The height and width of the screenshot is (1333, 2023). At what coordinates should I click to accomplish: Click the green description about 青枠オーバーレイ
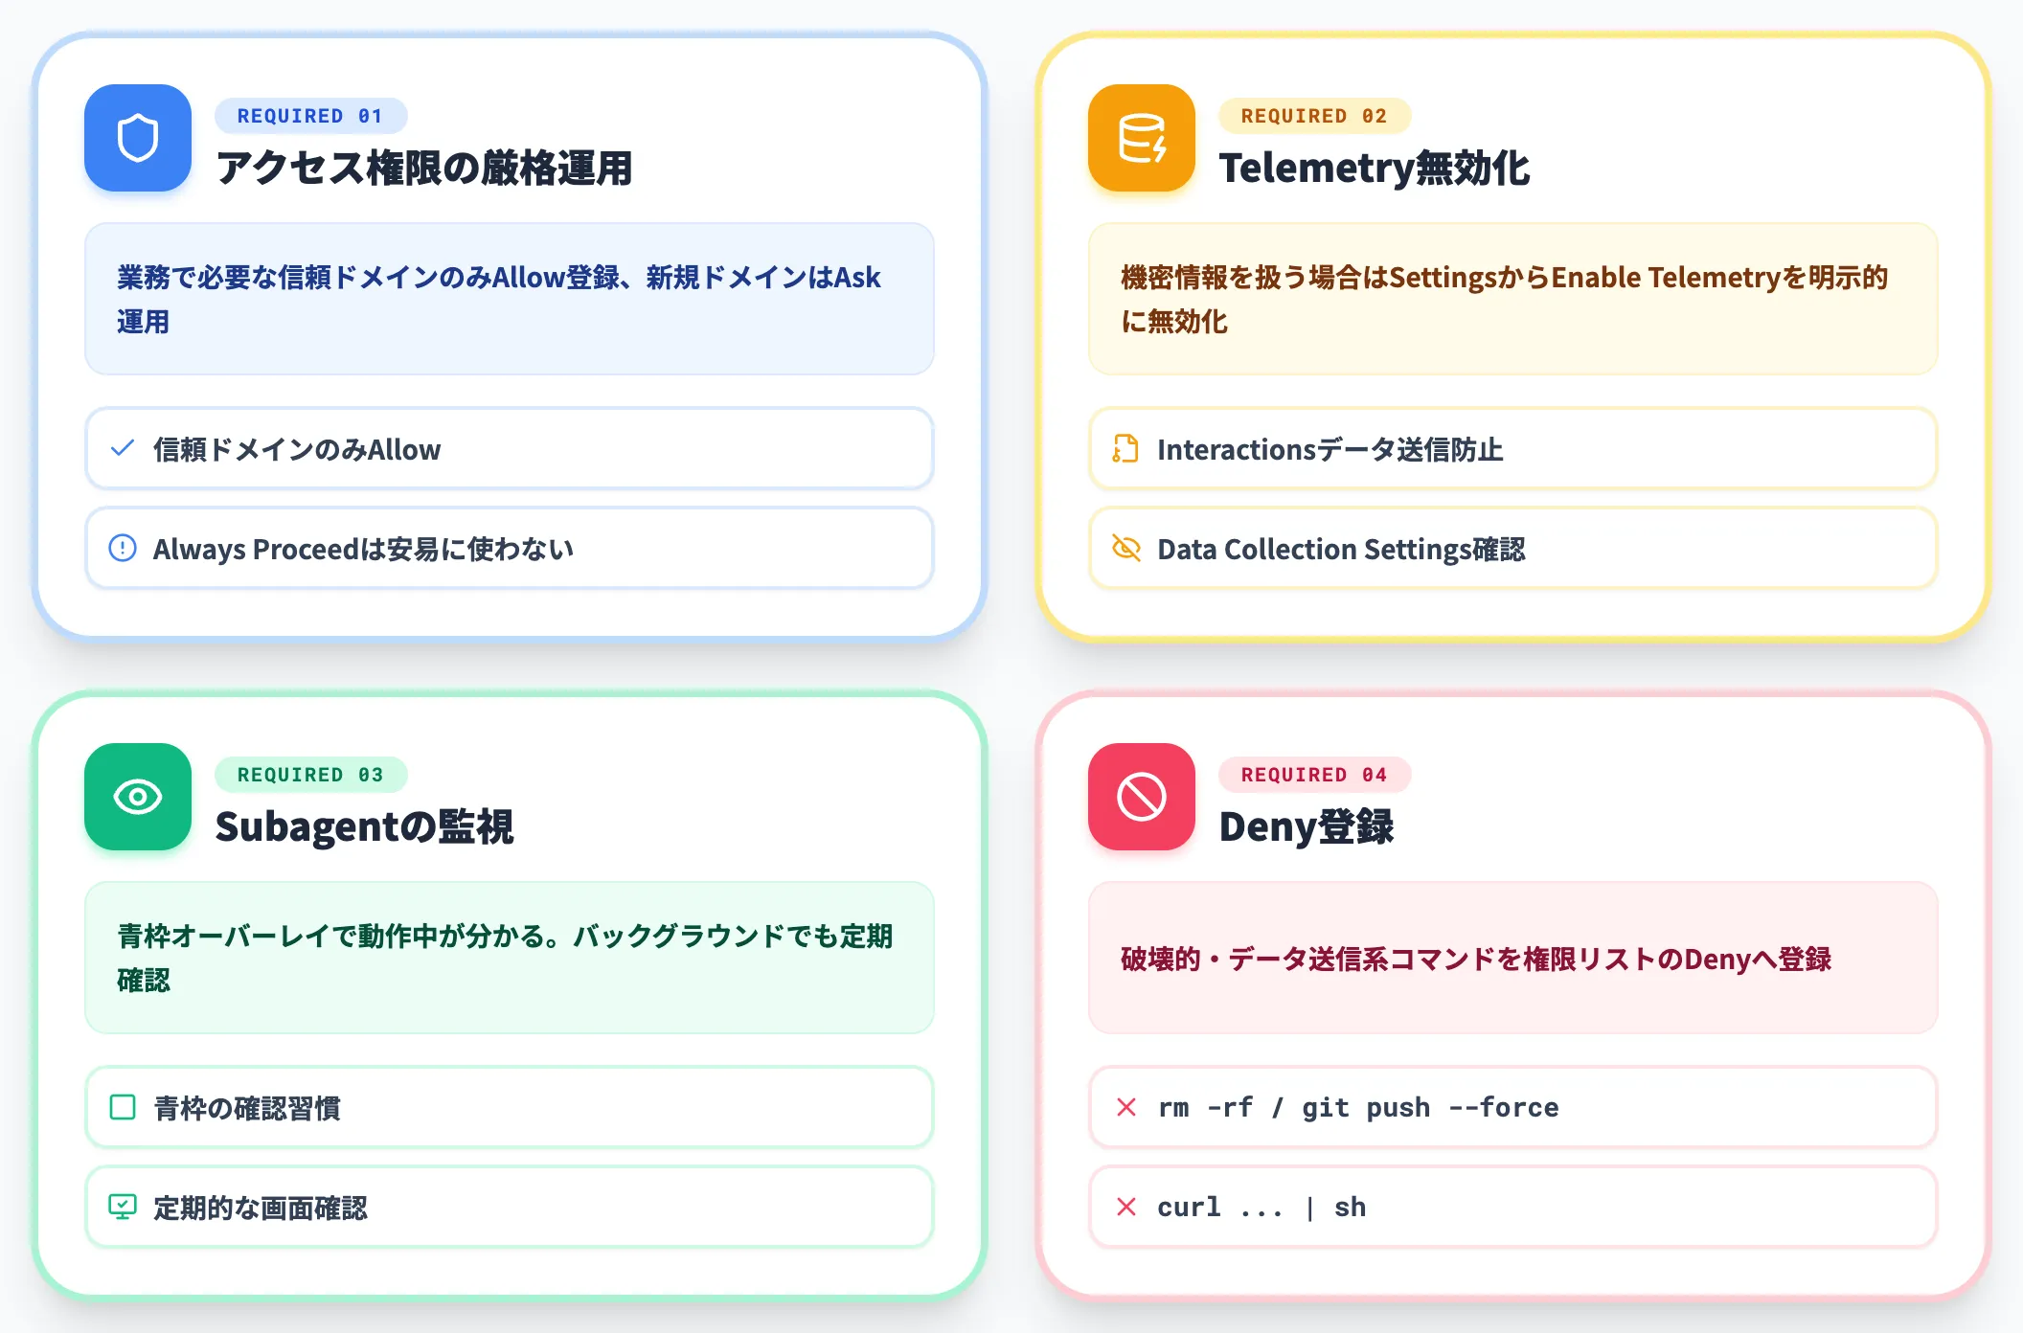[x=510, y=958]
